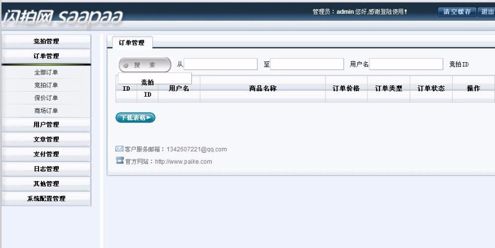The height and width of the screenshot is (248, 495).
Task: Click the 商品名称 column header
Action: pyautogui.click(x=263, y=89)
